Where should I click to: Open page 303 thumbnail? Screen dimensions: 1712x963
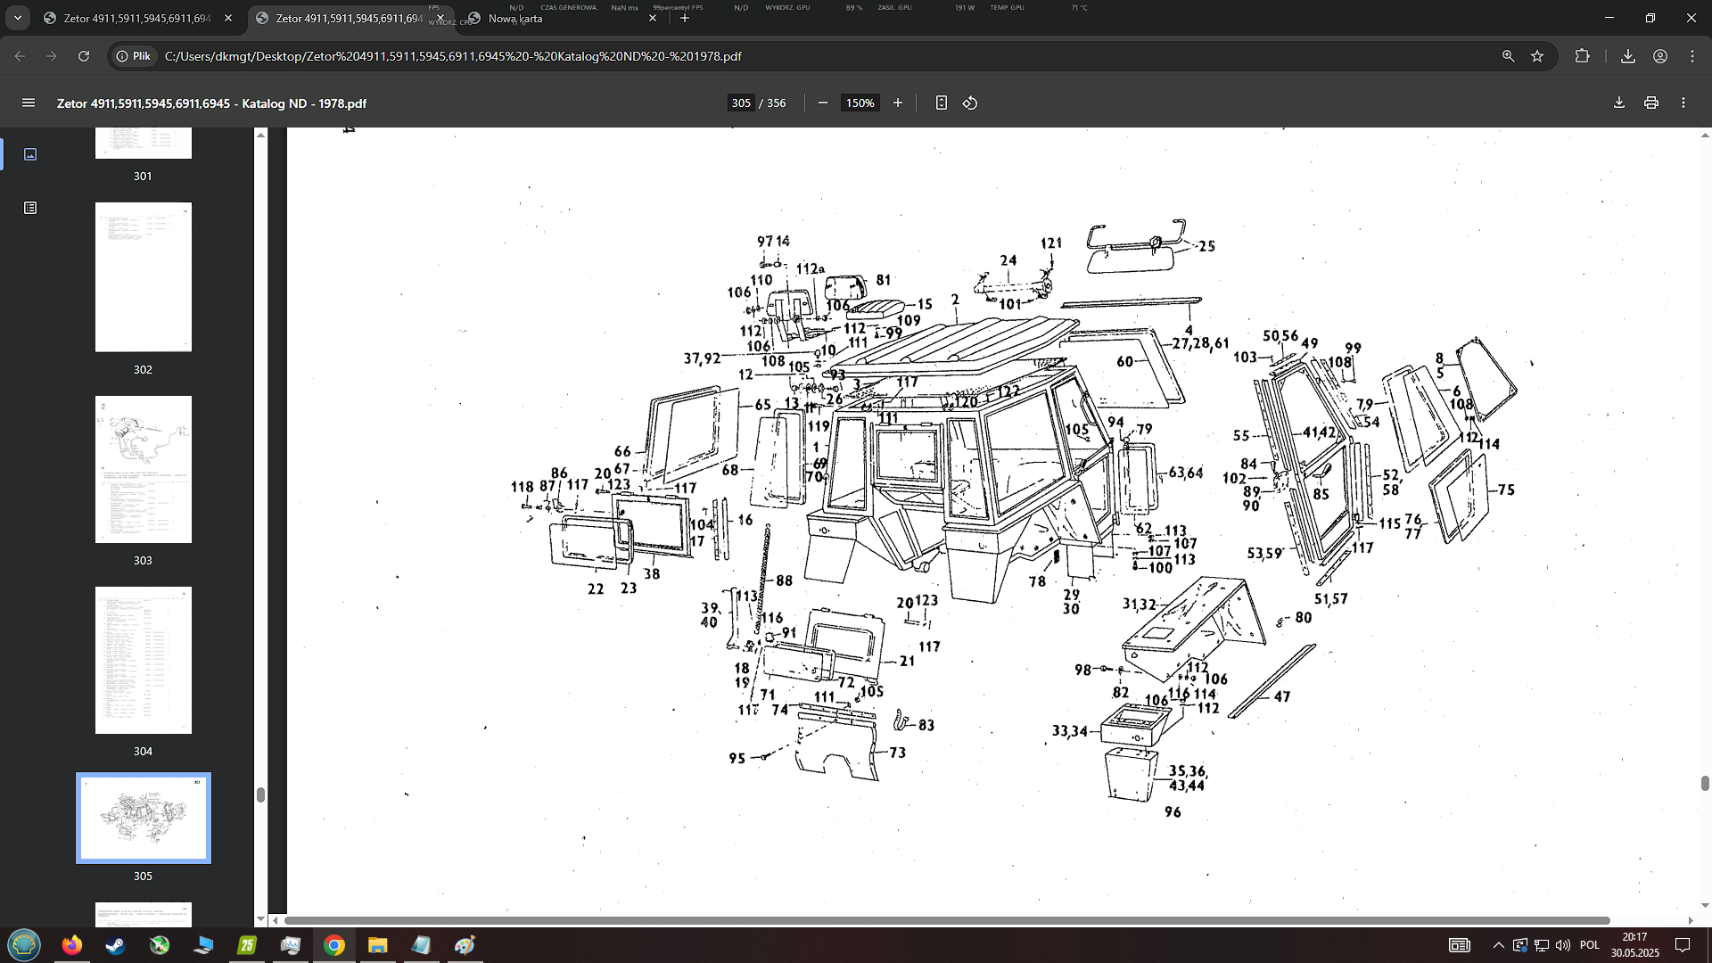coord(144,469)
